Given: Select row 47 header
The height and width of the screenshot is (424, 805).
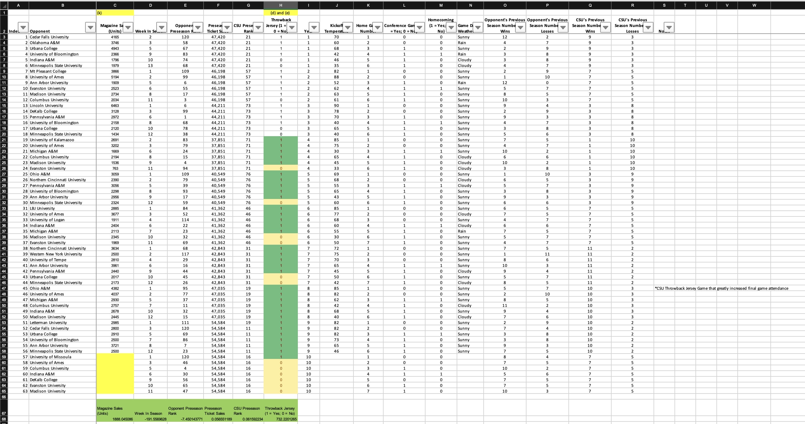Looking at the screenshot, I should 4,288.
